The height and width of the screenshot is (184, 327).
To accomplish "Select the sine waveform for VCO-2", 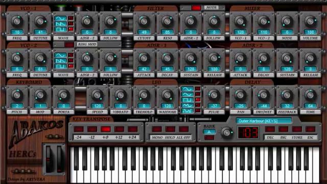I will [61, 55].
